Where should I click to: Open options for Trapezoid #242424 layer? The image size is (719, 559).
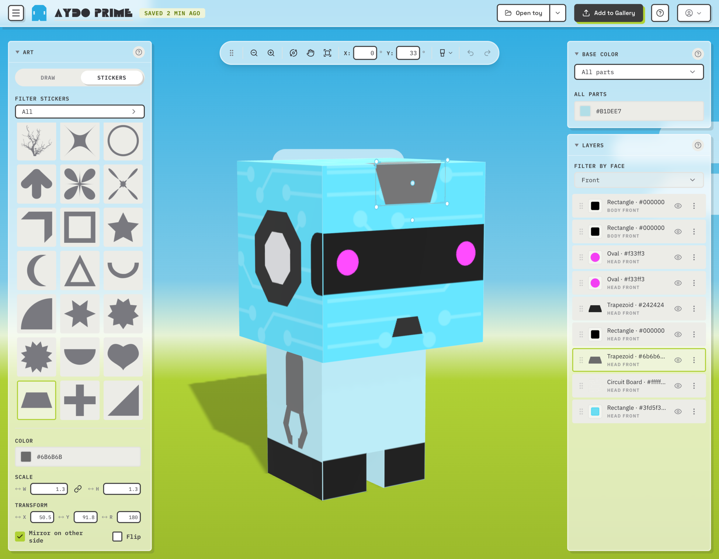pyautogui.click(x=694, y=309)
